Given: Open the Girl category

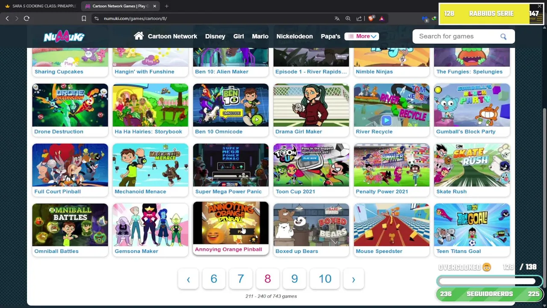Looking at the screenshot, I should 238,36.
